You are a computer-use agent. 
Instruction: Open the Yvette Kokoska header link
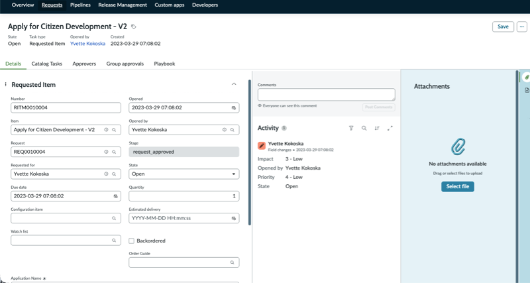[x=87, y=44]
